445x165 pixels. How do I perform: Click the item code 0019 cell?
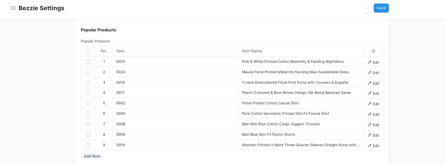176,145
